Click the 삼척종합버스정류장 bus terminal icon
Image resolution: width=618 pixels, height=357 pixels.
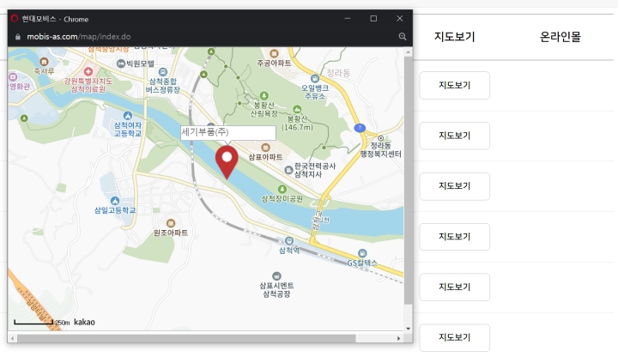coord(163,72)
